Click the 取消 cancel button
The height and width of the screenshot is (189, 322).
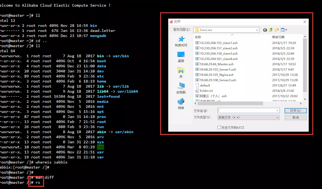(x=295, y=117)
